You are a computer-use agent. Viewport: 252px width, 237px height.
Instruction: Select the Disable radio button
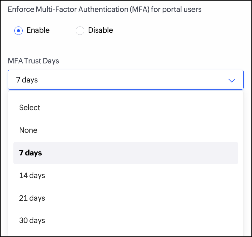(x=80, y=31)
